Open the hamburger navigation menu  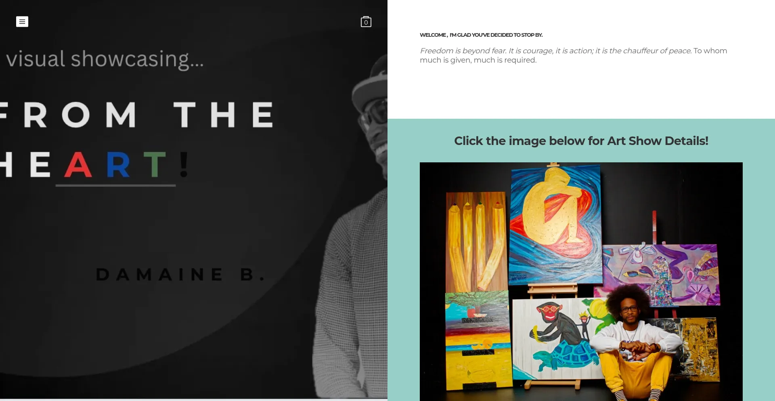pyautogui.click(x=22, y=21)
